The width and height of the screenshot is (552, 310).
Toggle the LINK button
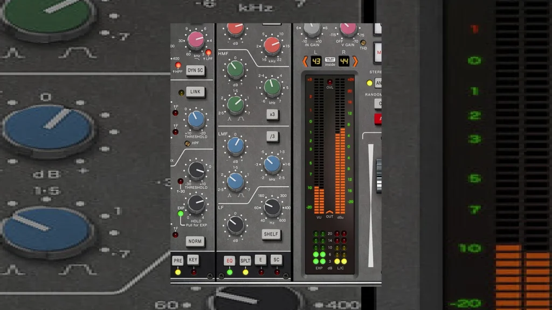[x=195, y=91]
